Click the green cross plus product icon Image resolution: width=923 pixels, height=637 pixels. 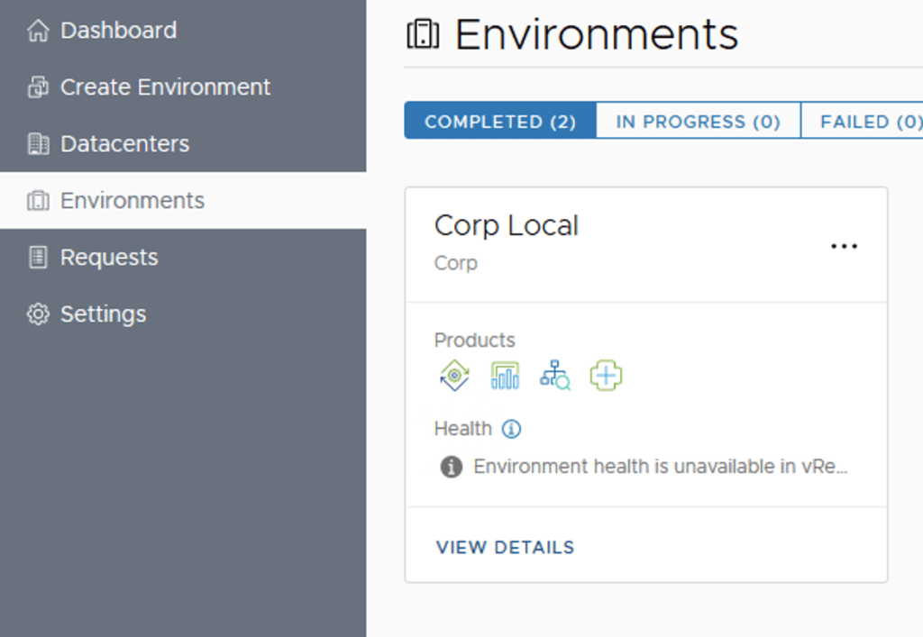(606, 376)
